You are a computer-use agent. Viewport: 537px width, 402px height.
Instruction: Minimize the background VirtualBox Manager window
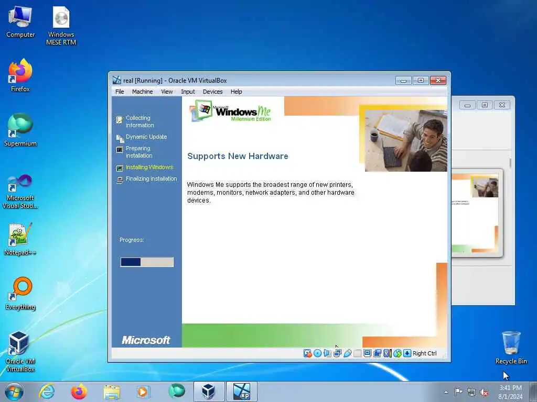(467, 105)
